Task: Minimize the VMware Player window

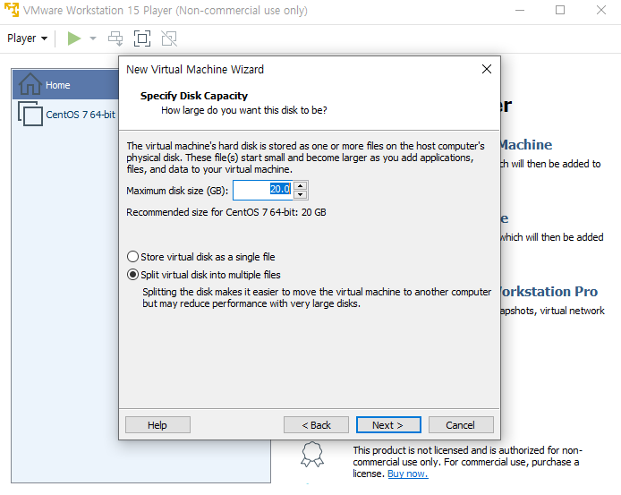Action: click(x=520, y=10)
